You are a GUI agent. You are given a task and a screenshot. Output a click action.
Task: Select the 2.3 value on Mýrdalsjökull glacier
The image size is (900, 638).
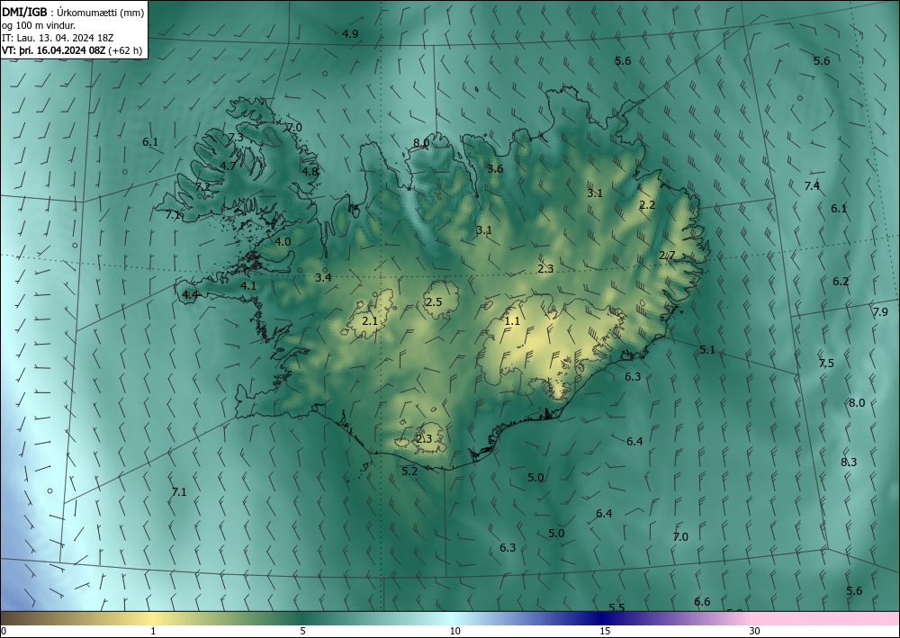point(424,439)
